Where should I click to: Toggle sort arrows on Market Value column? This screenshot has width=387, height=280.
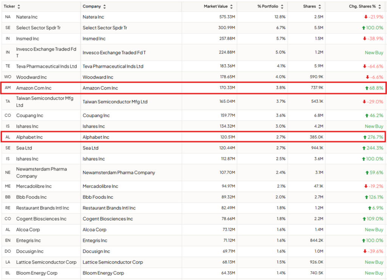pos(231,6)
